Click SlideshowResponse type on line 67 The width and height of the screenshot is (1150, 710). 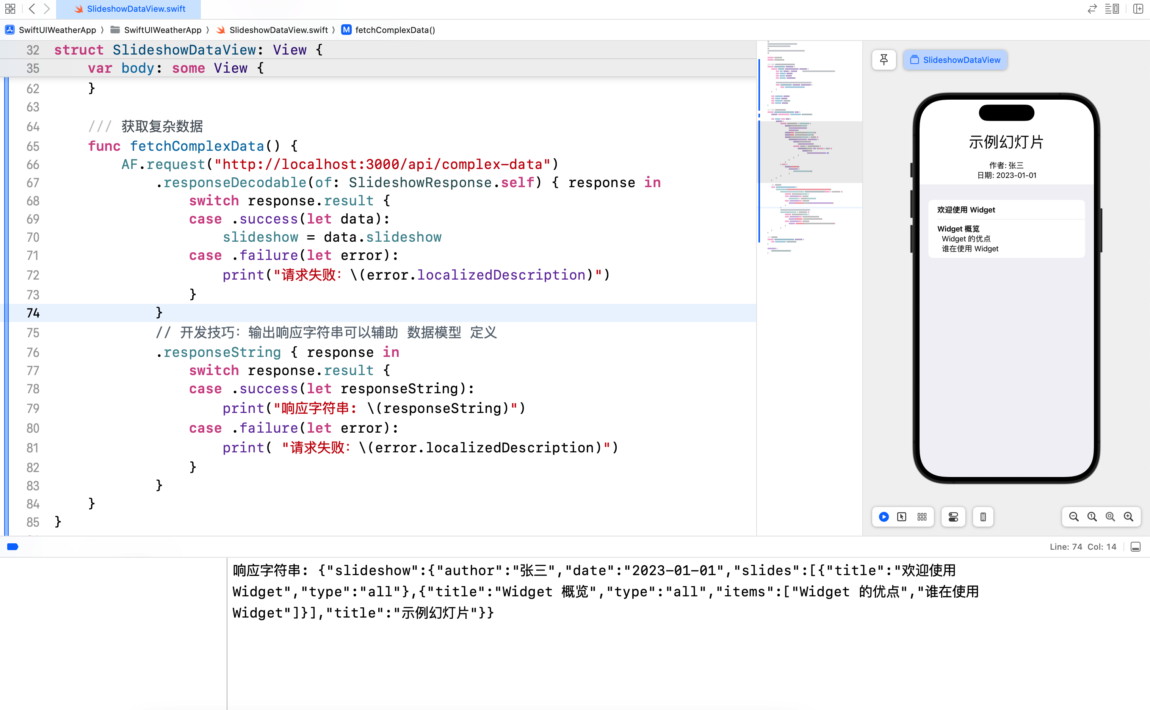pos(420,183)
